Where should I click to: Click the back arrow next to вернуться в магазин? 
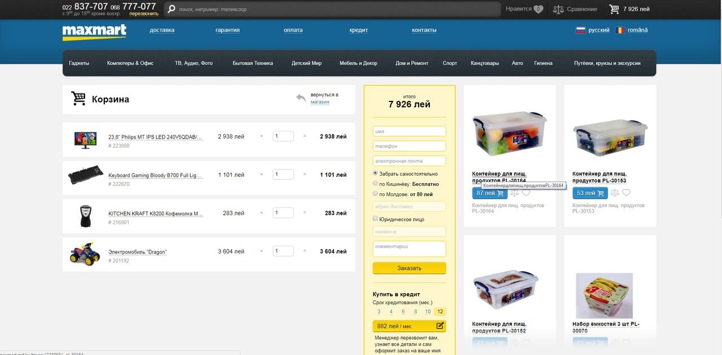click(301, 98)
